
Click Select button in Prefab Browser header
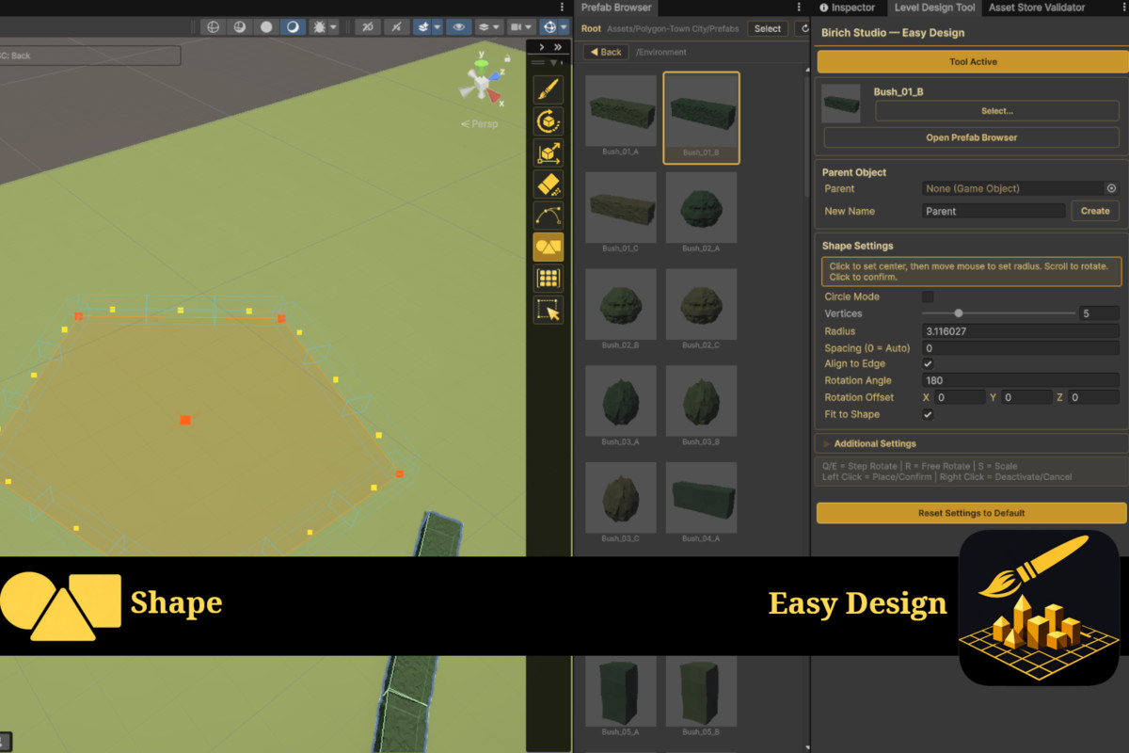pos(768,29)
